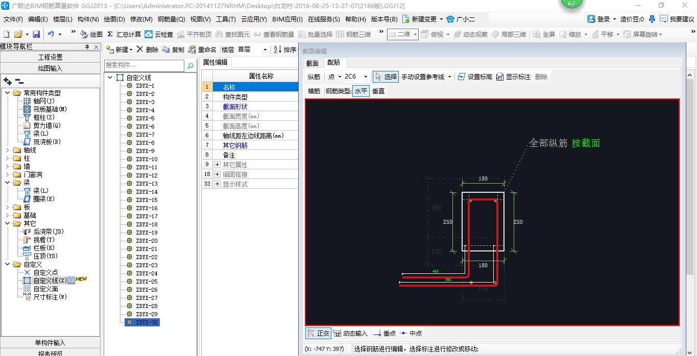Activate the 选择 select cursor tool

pos(386,77)
